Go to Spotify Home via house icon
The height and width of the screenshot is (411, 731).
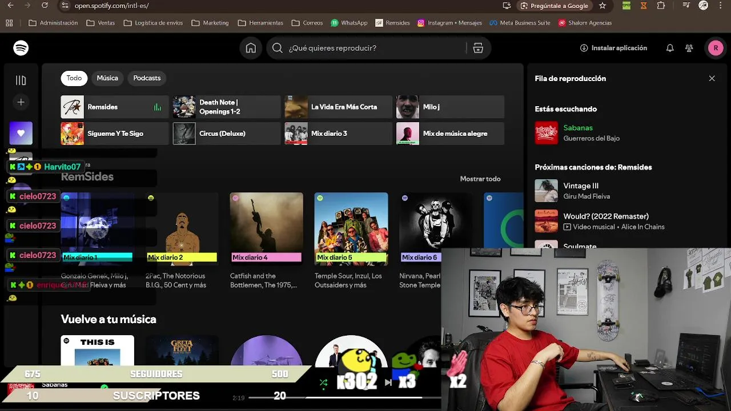coord(251,48)
